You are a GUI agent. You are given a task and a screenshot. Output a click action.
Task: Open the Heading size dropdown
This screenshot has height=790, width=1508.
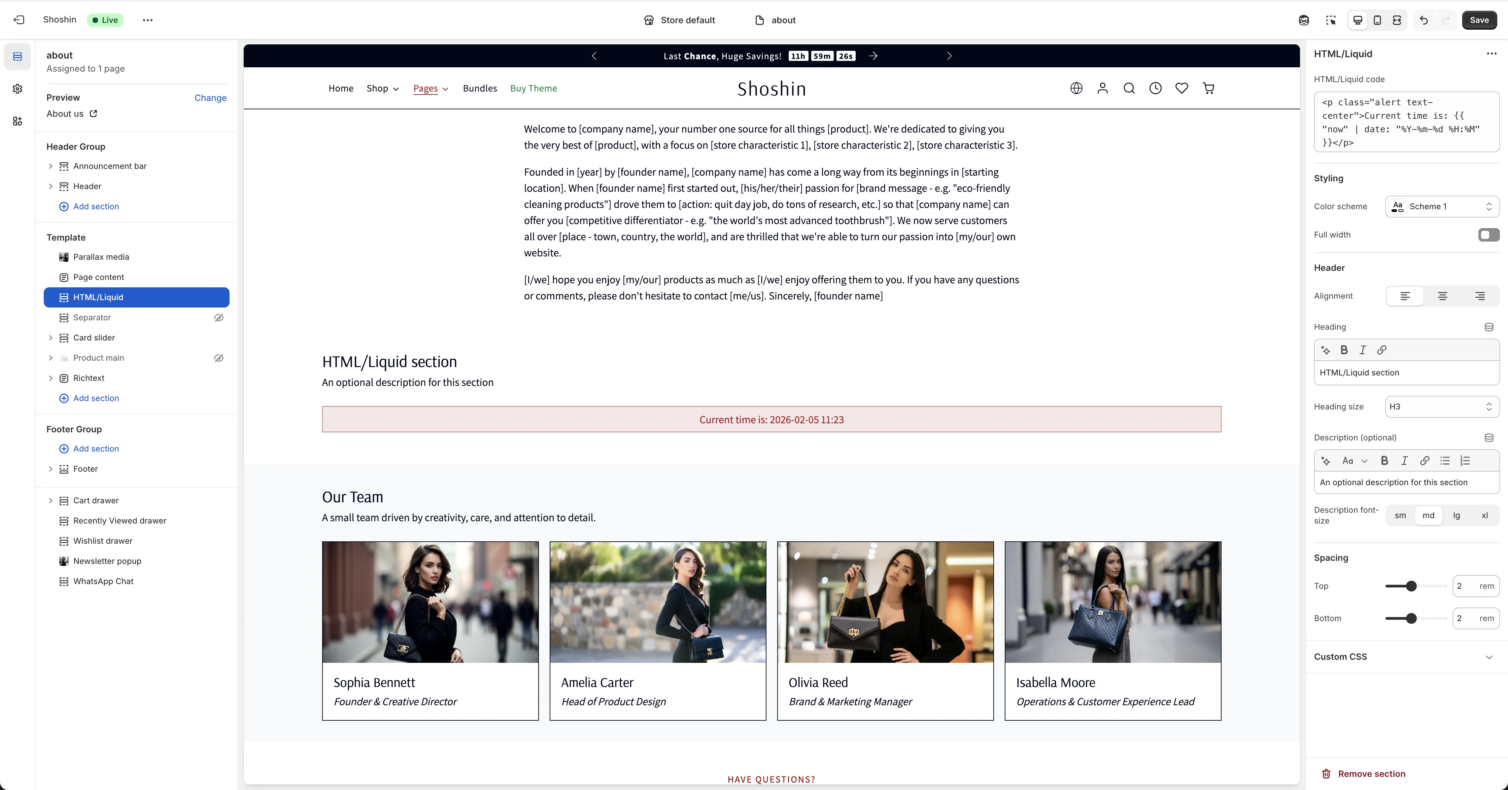coord(1441,407)
